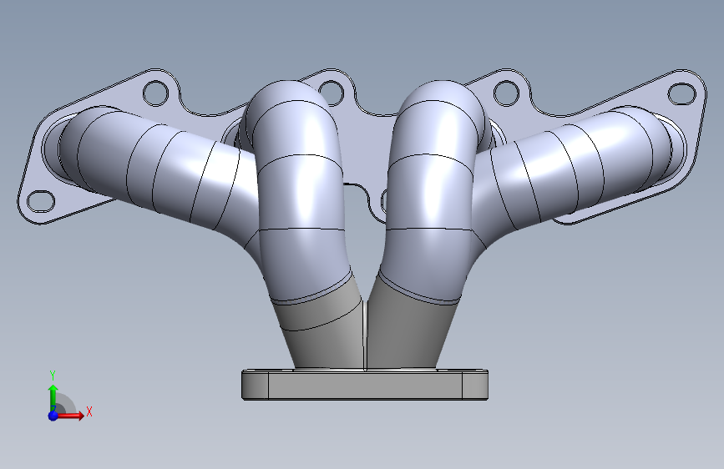This screenshot has width=724, height=469.
Task: Click the red X axis arrow on triad
Action: coord(70,416)
